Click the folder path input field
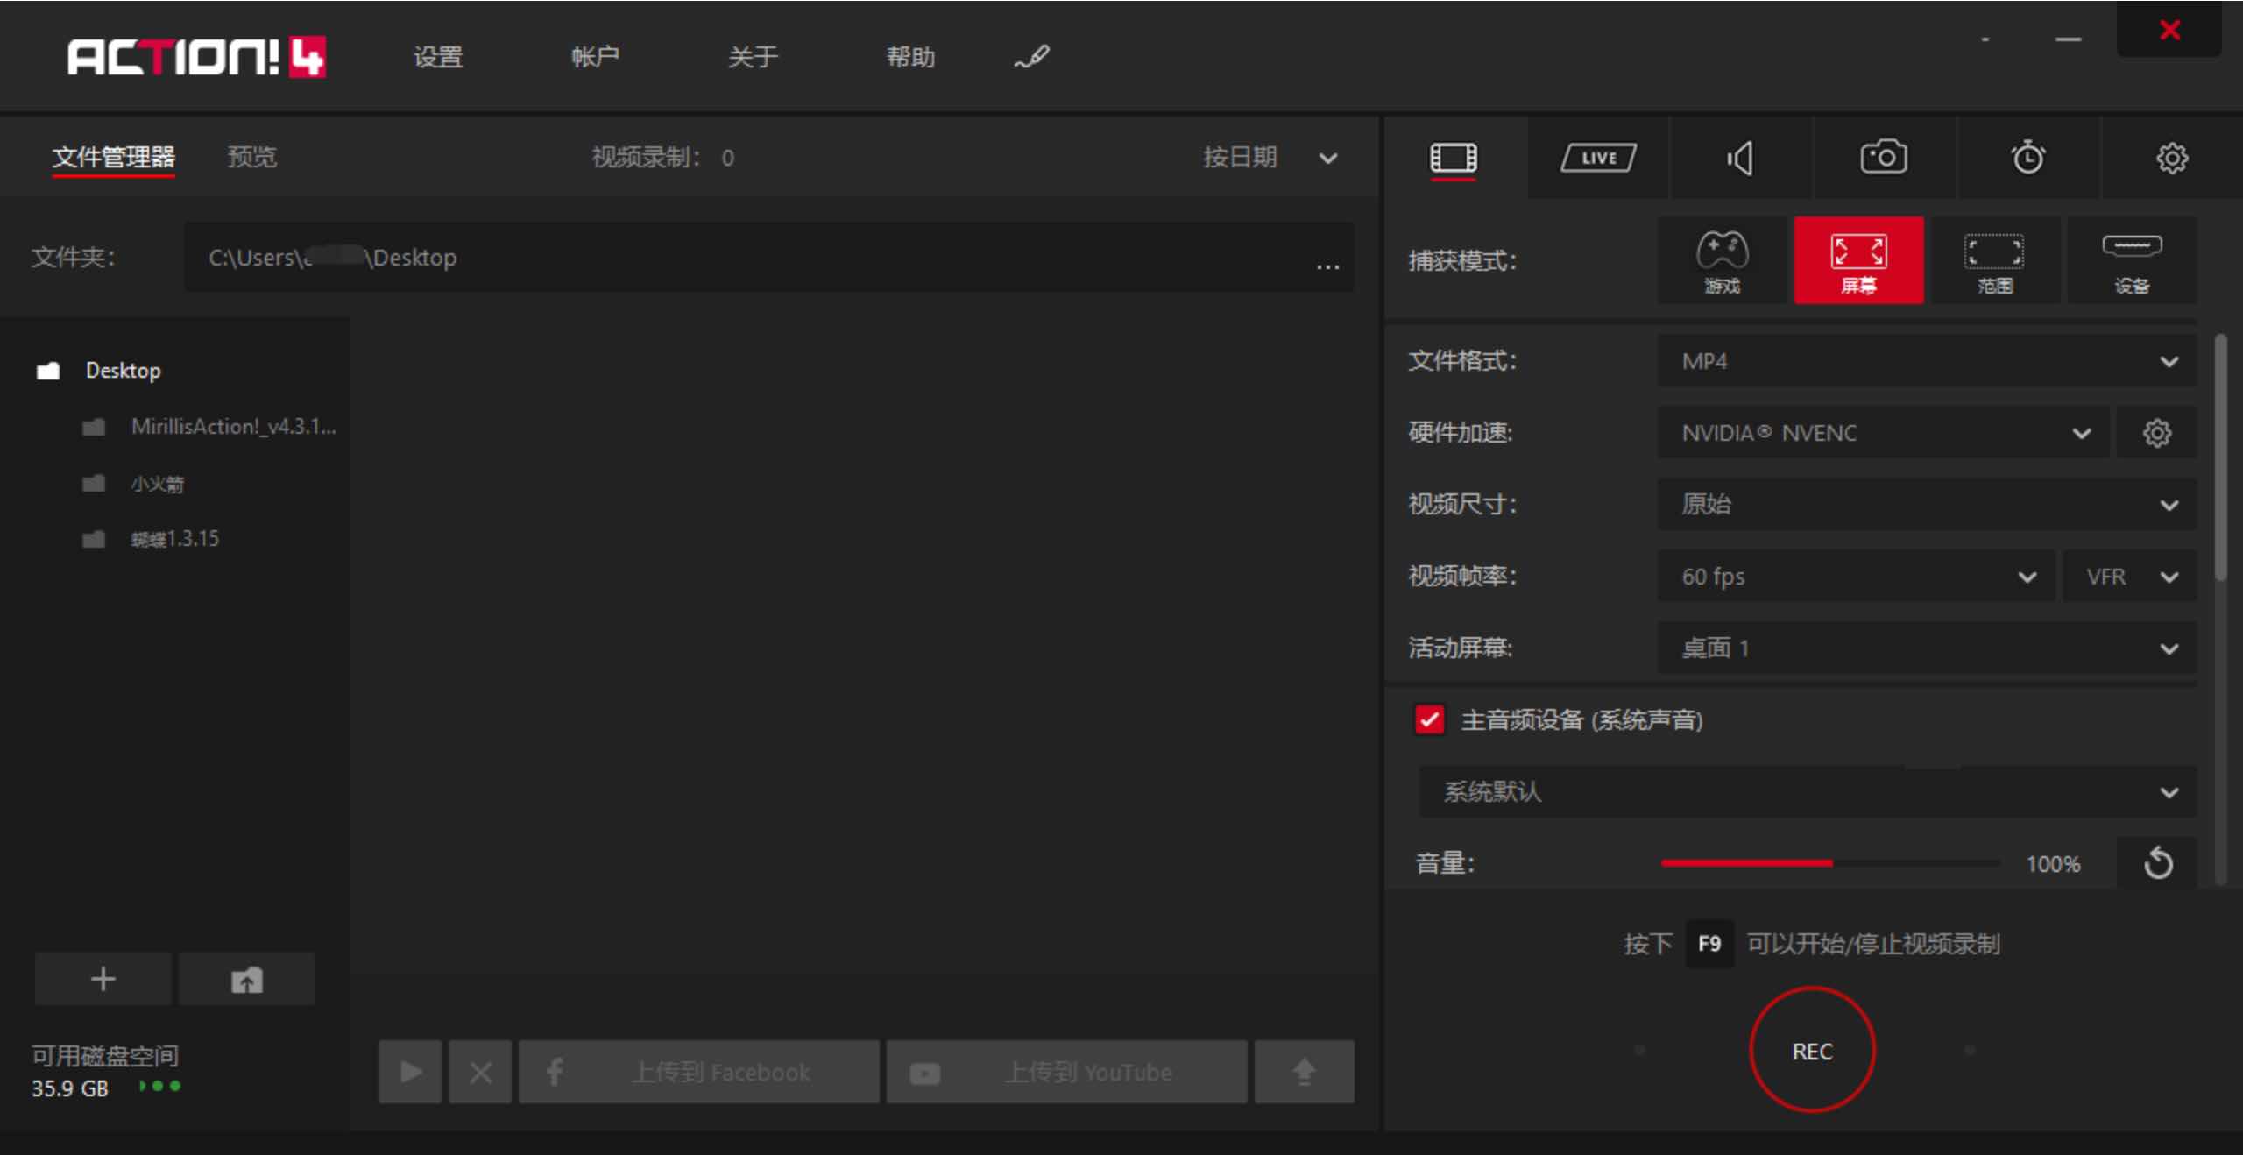 tap(769, 258)
